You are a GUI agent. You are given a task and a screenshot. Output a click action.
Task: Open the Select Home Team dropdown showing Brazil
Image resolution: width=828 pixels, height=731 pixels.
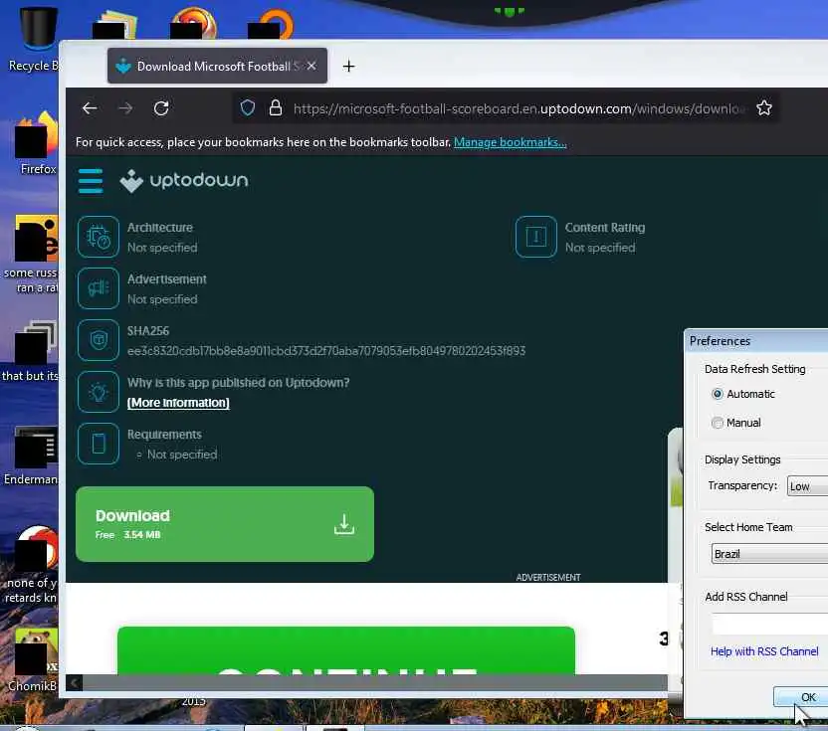coord(769,554)
